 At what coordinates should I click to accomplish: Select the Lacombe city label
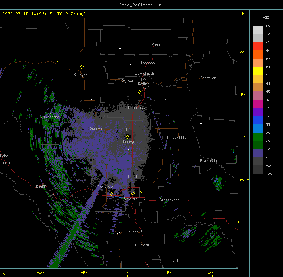pyautogui.click(x=148, y=63)
